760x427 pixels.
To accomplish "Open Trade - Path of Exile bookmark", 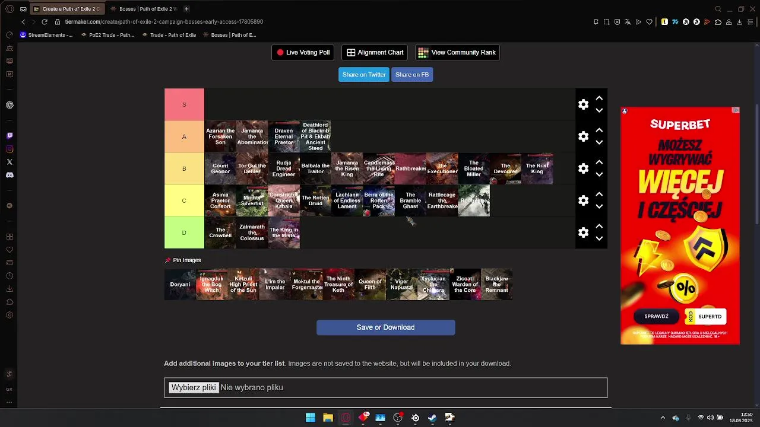I will coord(169,35).
